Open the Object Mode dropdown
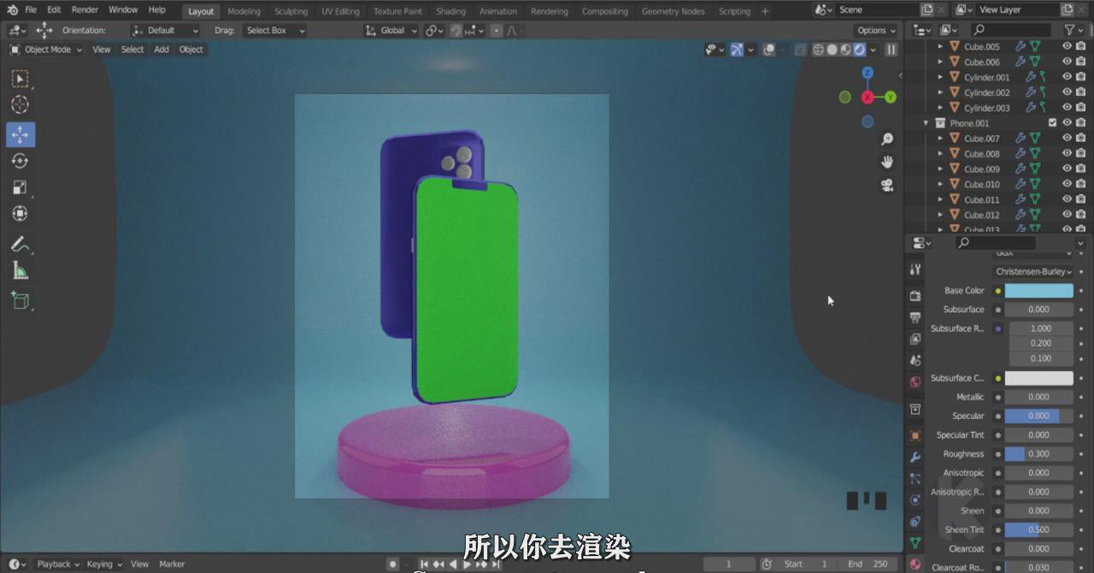Viewport: 1094px width, 573px height. click(x=46, y=50)
